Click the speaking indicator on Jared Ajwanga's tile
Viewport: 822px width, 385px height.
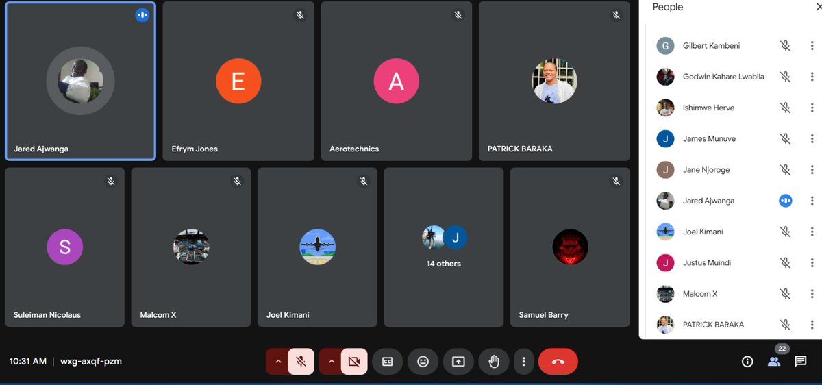pos(142,15)
